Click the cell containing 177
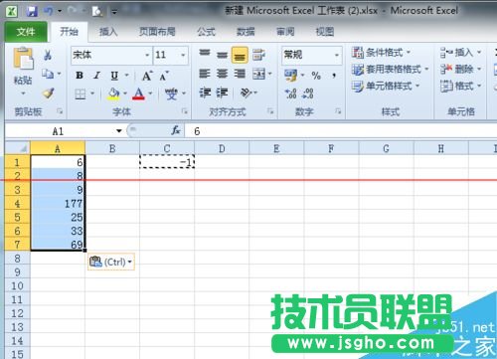 click(x=58, y=203)
